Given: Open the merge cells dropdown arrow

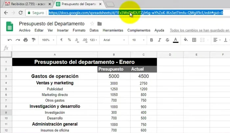Looking at the screenshot, I should [208, 40].
